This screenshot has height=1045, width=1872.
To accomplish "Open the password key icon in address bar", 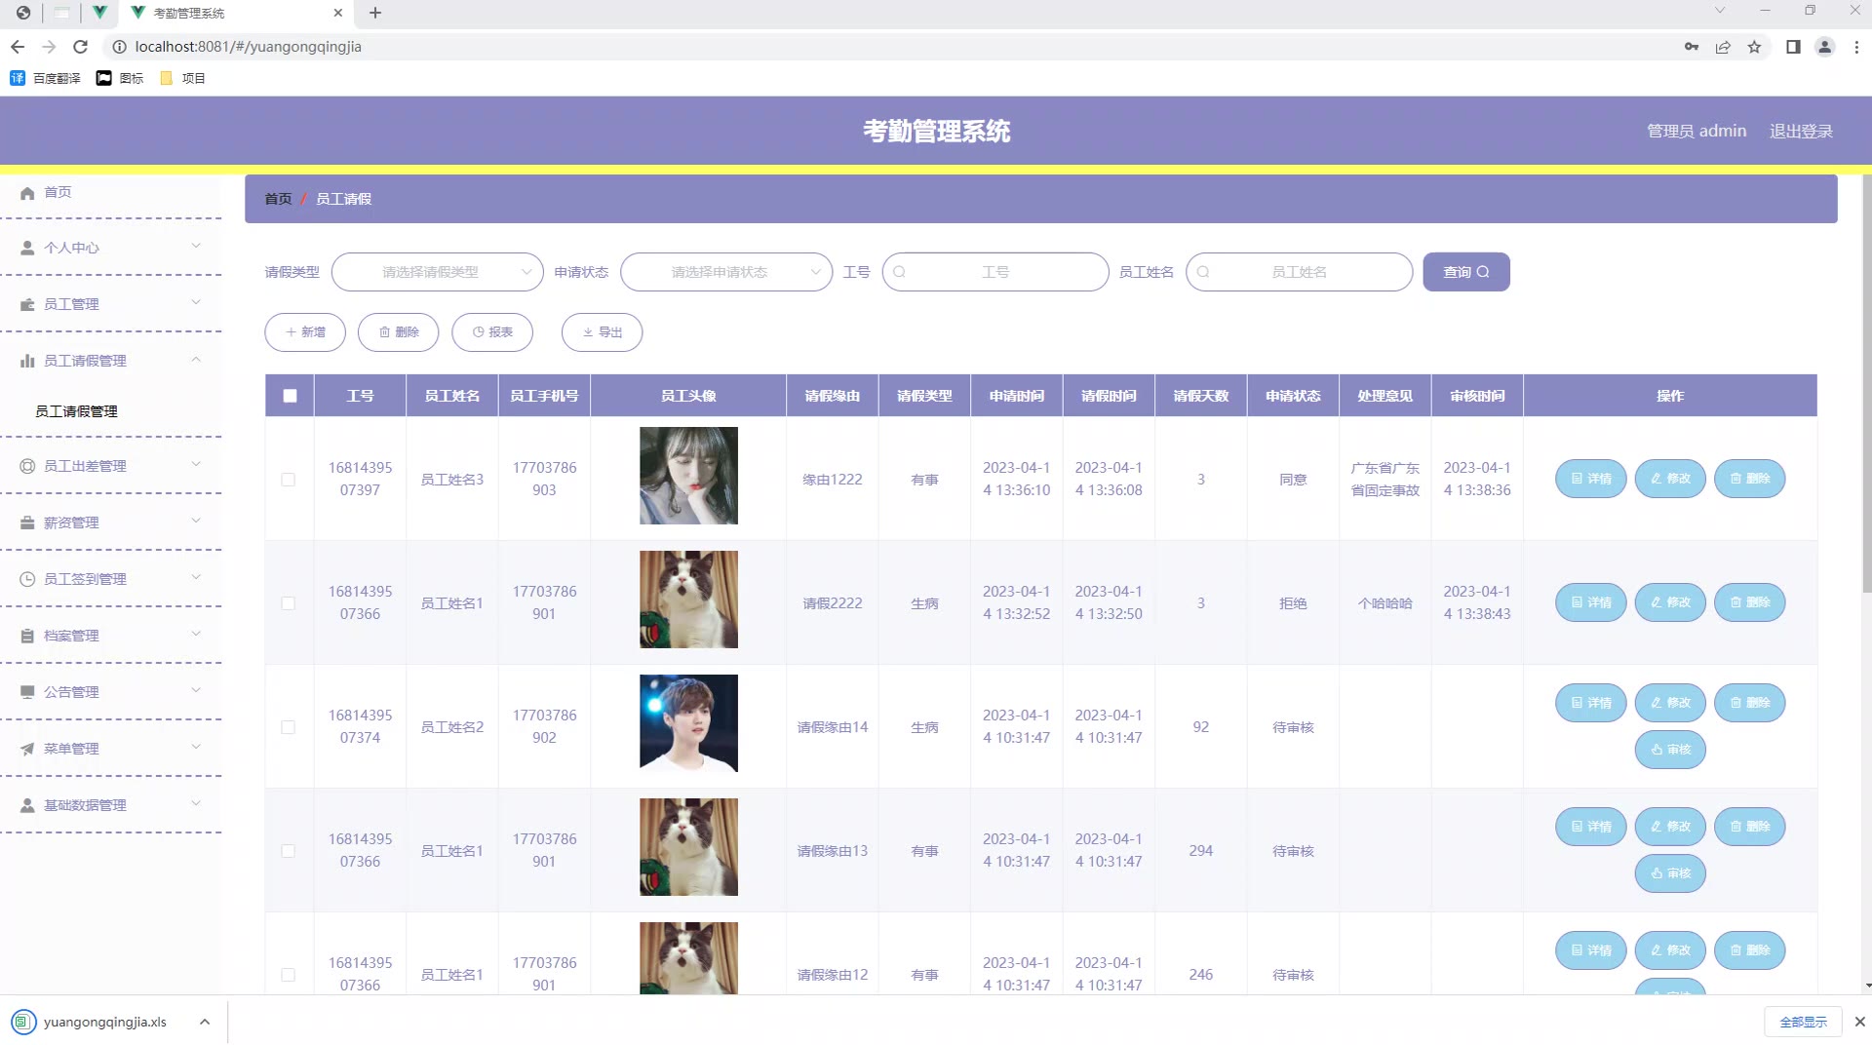I will point(1692,47).
